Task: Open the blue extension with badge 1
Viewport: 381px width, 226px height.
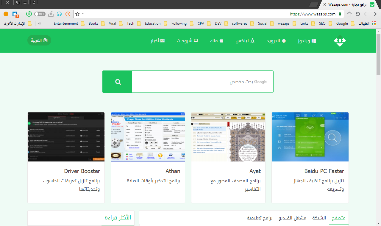Action: pos(15,14)
